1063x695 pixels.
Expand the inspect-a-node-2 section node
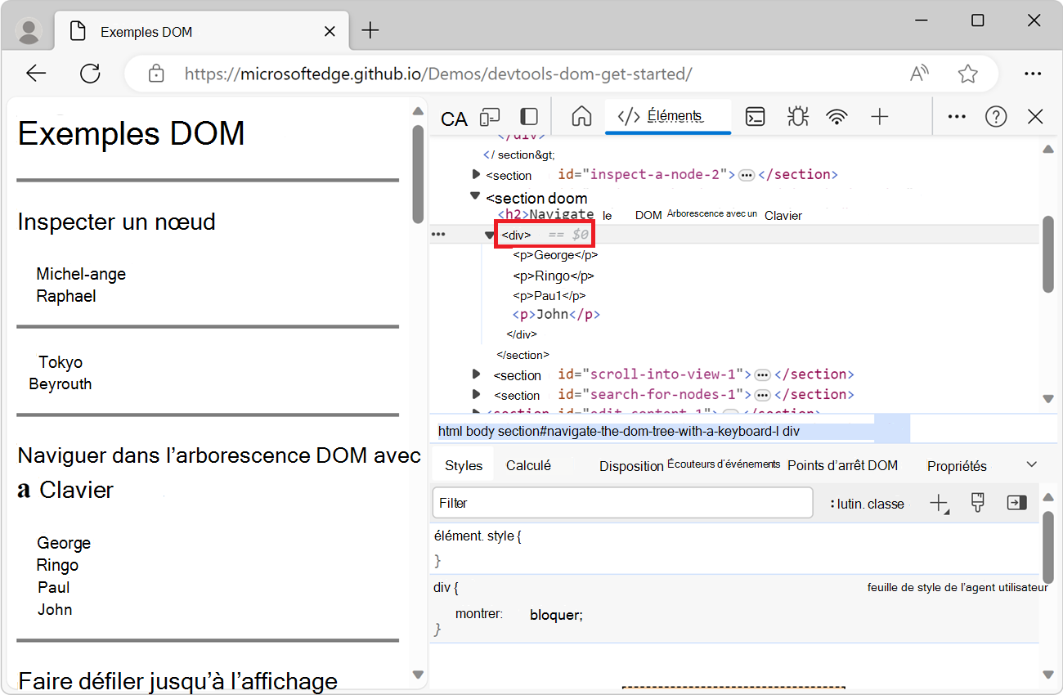coord(476,174)
